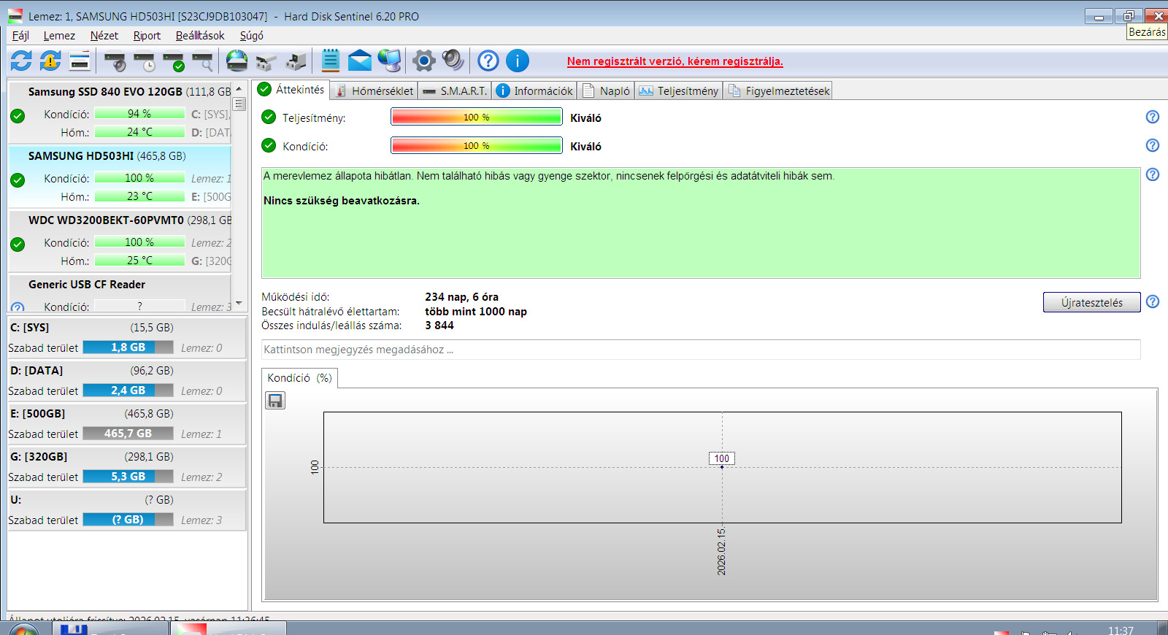1168x635 pixels.
Task: Select the D: [DATA] partition row
Action: click(x=126, y=380)
